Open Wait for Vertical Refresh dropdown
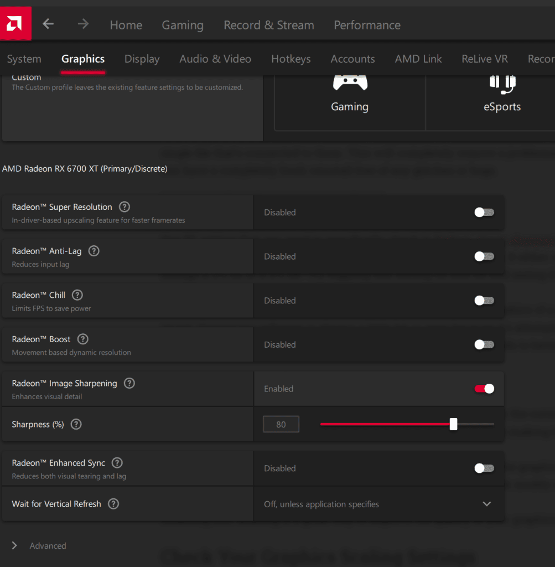 tap(378, 504)
